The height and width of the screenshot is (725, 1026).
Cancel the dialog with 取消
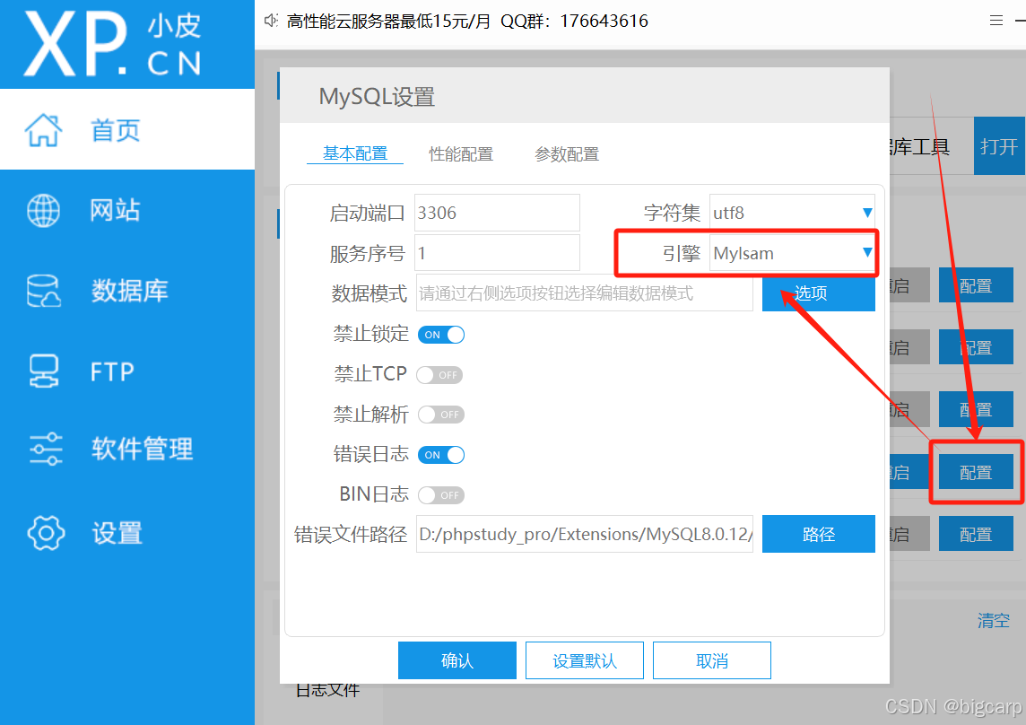point(712,660)
